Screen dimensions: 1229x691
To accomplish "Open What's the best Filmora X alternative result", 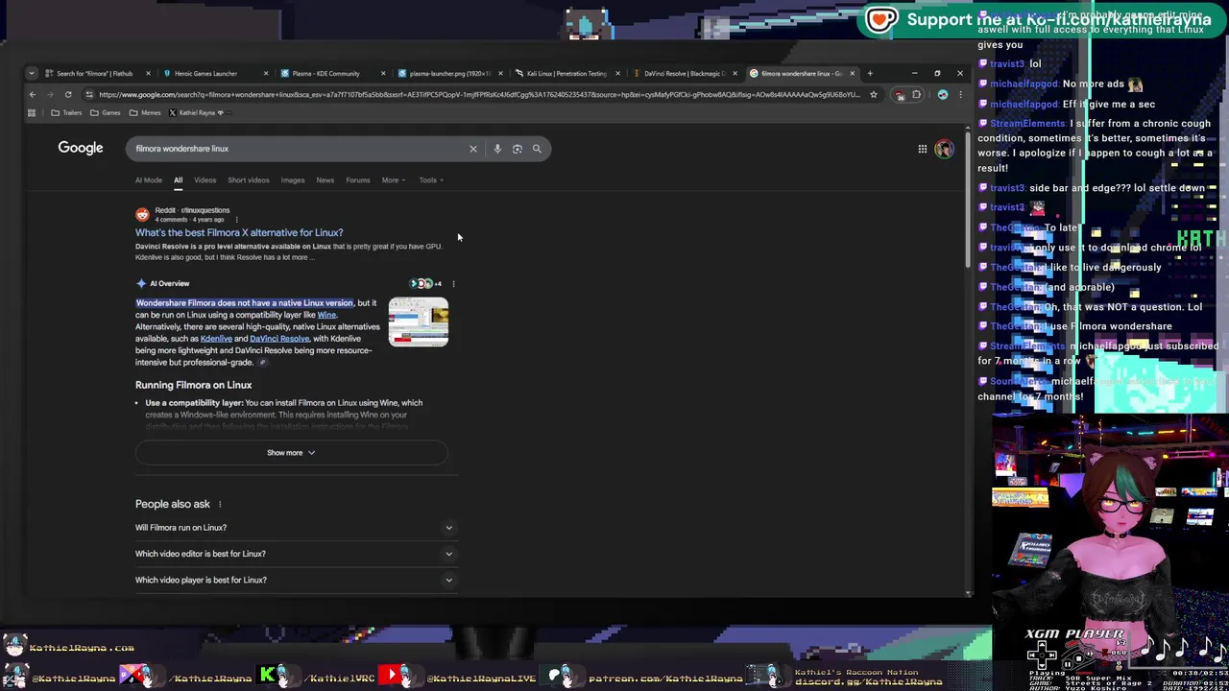I will [x=239, y=232].
